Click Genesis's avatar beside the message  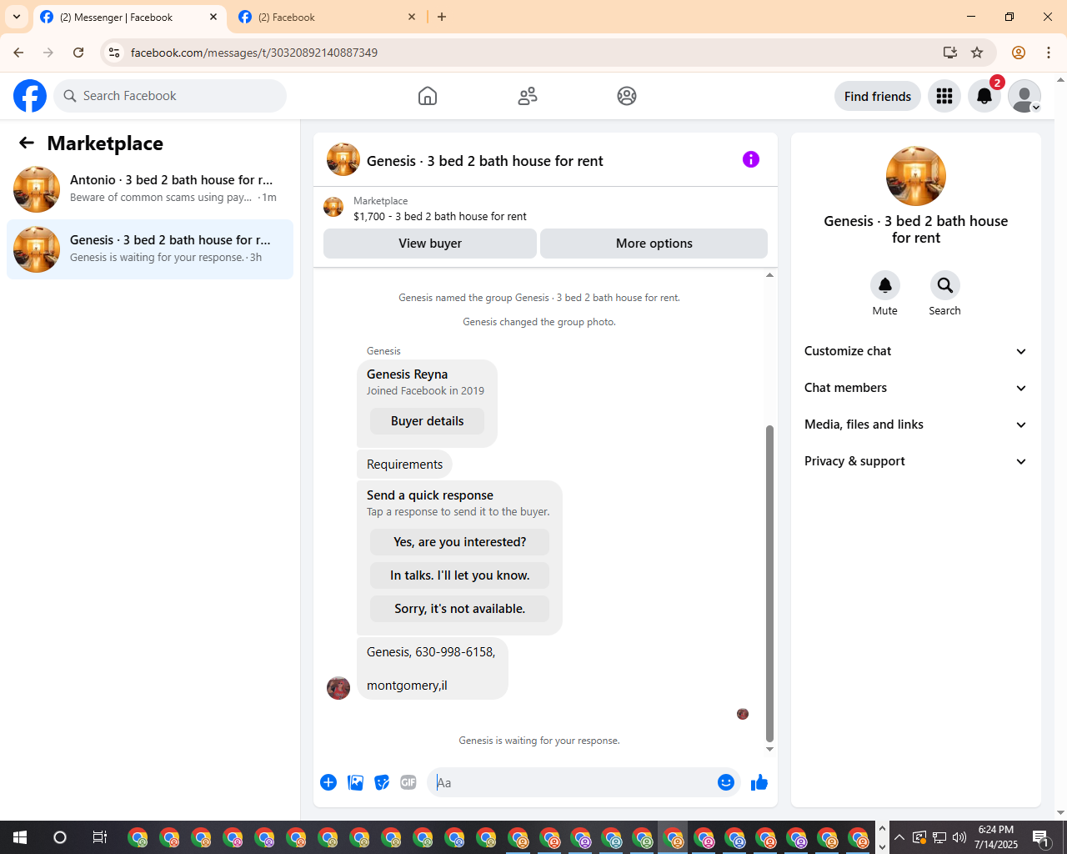[x=338, y=688]
